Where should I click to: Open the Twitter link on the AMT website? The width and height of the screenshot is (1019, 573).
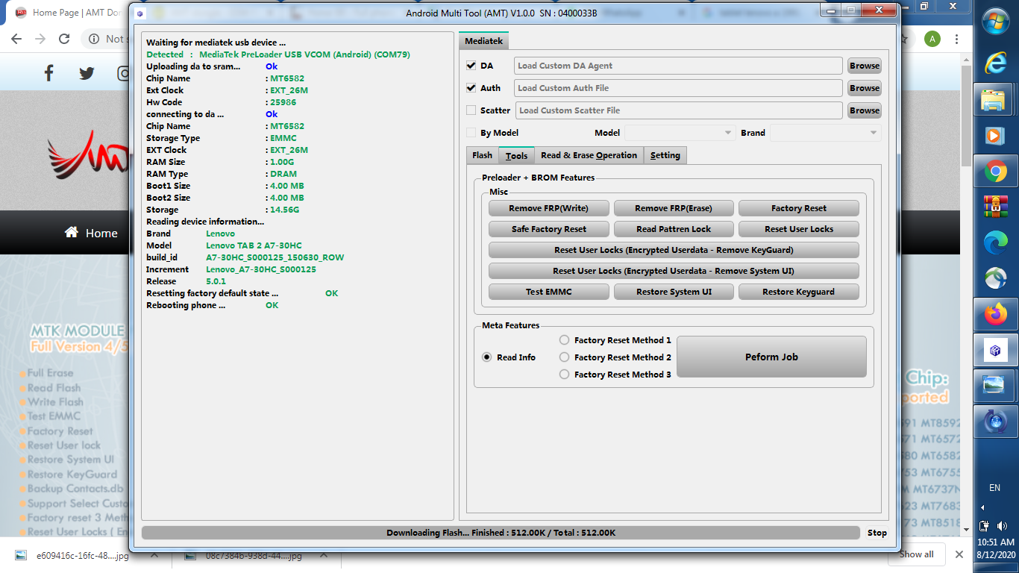coord(87,72)
